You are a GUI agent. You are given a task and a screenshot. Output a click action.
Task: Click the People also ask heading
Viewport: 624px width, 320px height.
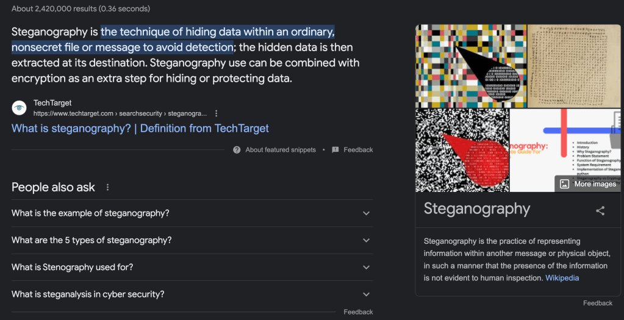click(53, 187)
